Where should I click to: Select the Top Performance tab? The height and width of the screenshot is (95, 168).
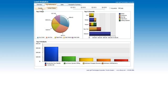pyautogui.click(x=51, y=5)
